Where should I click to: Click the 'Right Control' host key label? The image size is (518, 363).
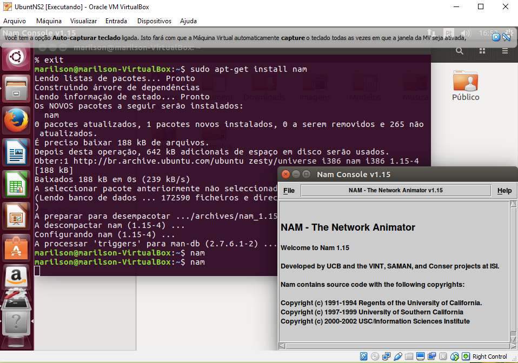[489, 357]
